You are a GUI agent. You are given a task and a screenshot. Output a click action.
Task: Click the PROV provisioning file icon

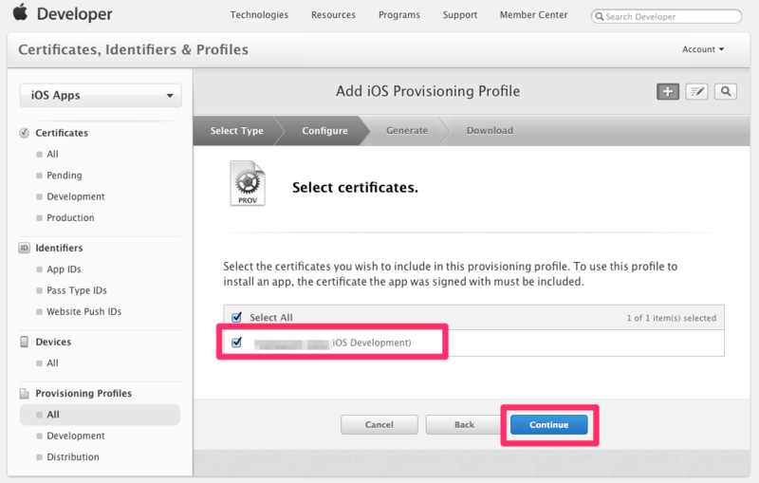pos(248,183)
